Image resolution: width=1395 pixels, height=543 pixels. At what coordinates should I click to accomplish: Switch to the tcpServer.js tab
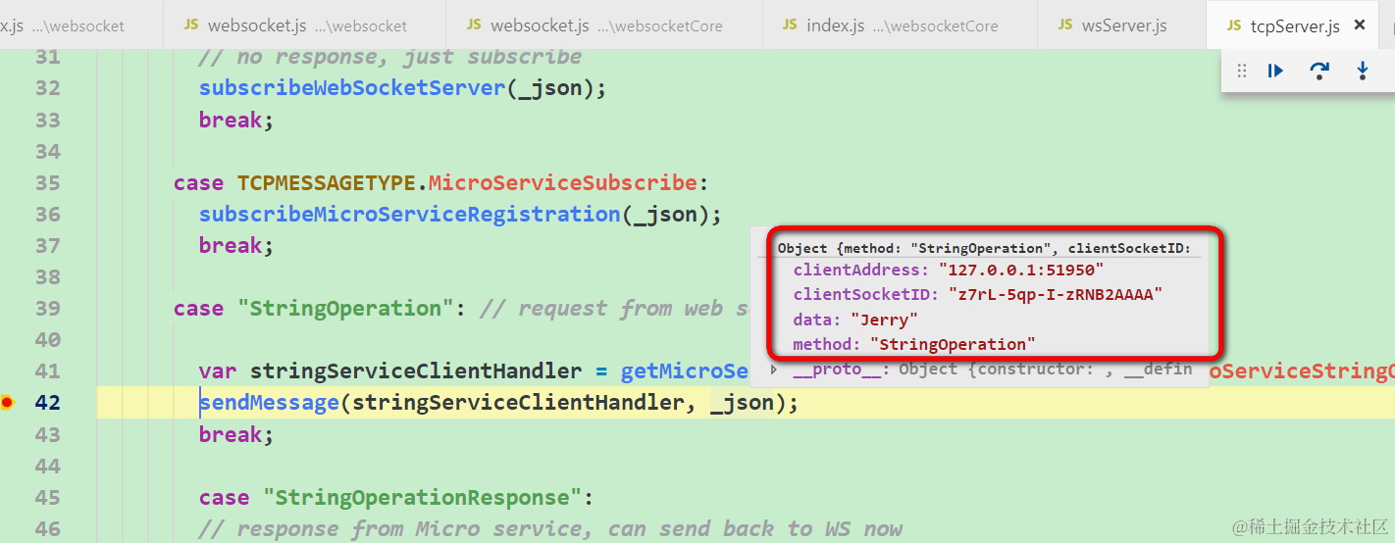tap(1292, 25)
